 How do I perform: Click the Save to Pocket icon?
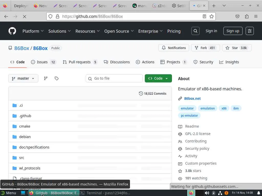point(237,16)
